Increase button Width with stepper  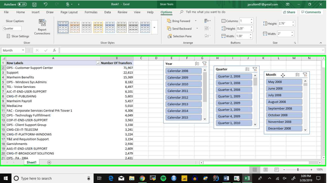[x=250, y=35]
